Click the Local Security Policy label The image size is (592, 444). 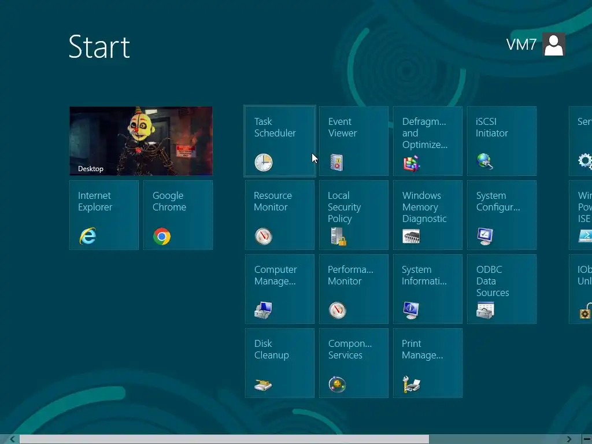[345, 207]
